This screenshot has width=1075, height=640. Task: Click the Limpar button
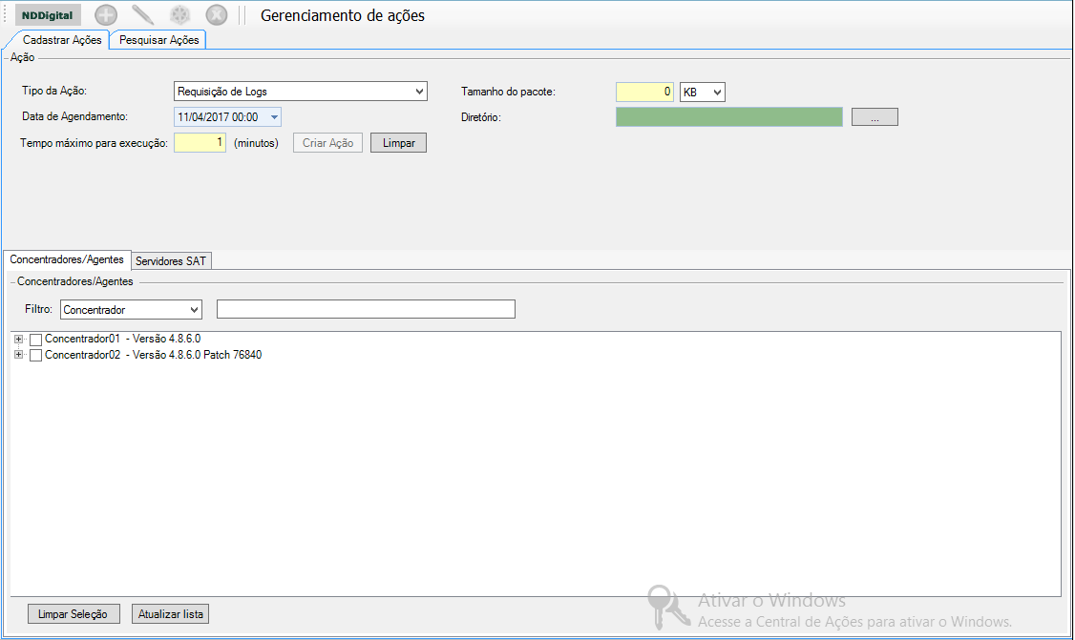398,142
